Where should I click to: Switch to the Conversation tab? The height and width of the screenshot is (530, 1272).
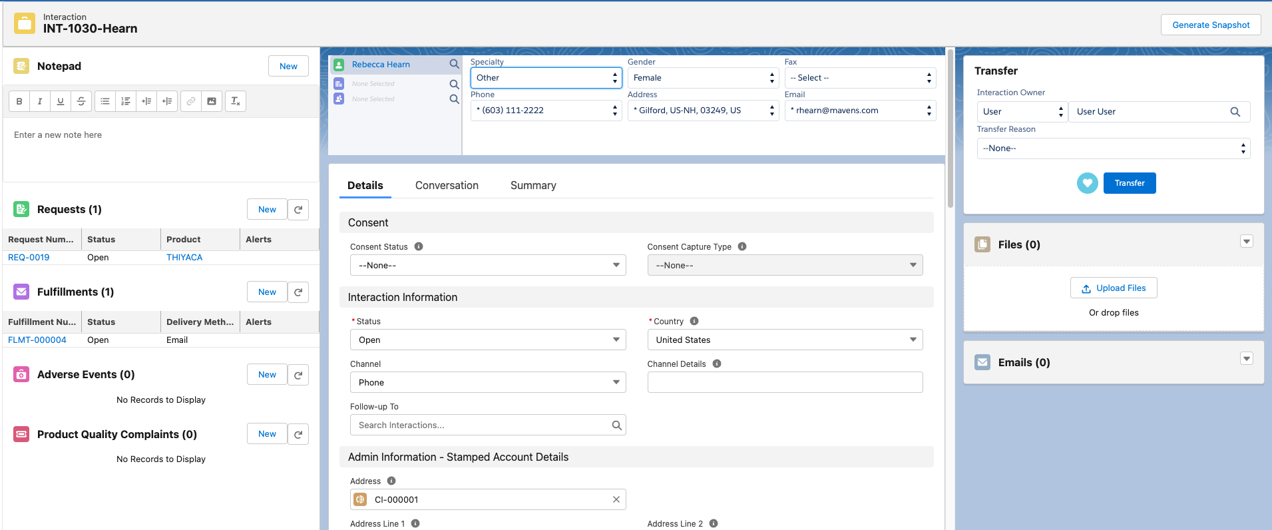[447, 186]
